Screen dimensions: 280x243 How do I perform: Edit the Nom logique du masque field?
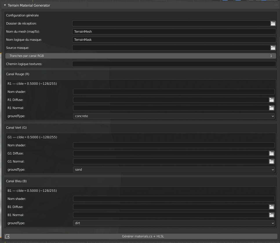[x=174, y=40]
